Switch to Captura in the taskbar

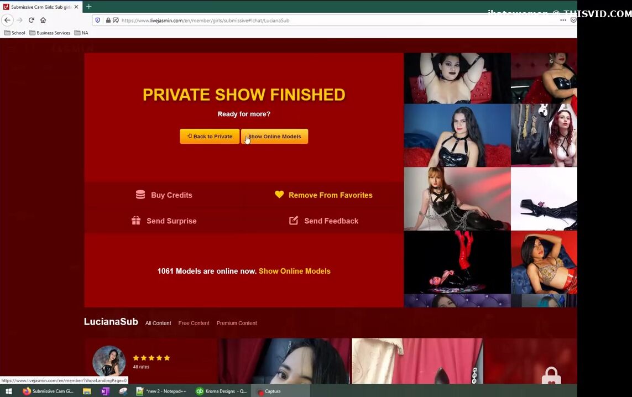pos(272,391)
